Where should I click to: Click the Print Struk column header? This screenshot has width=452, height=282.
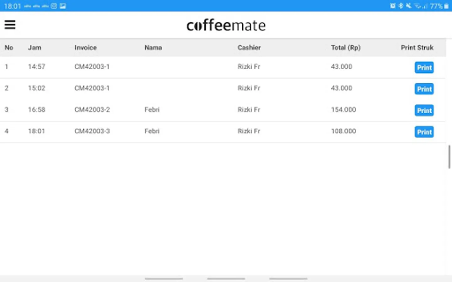point(417,48)
